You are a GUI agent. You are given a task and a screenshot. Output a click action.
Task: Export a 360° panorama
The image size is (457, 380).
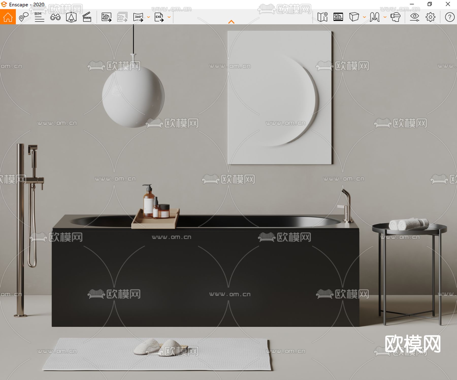pos(138,17)
